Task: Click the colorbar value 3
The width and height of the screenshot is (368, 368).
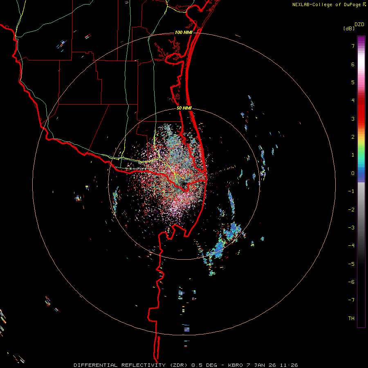Action: click(x=353, y=119)
